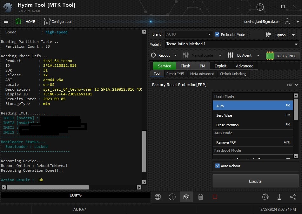Toggle the Preloader Mode checkbox
302x214 pixels.
tap(217, 34)
